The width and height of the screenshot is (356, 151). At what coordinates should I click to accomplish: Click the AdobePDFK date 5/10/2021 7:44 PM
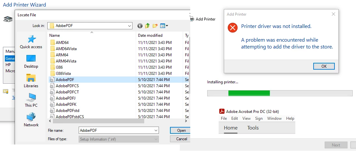point(154,104)
